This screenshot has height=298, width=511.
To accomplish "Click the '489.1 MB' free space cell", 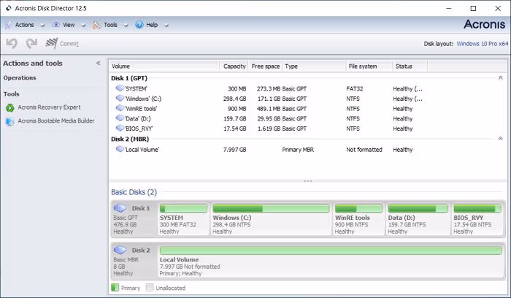I will click(x=269, y=109).
